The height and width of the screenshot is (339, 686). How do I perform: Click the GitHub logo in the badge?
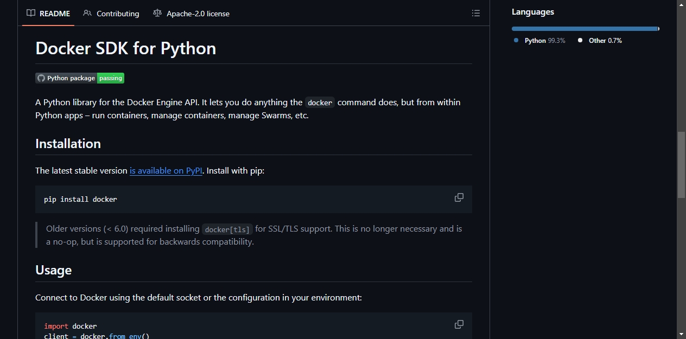point(41,78)
